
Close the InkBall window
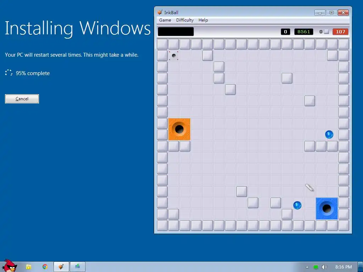point(343,13)
